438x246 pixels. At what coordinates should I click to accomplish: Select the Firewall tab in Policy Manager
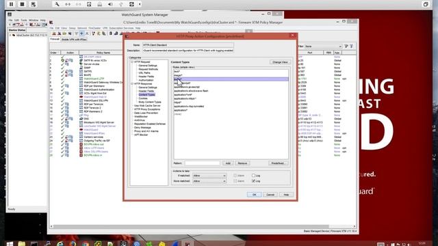tap(55, 40)
